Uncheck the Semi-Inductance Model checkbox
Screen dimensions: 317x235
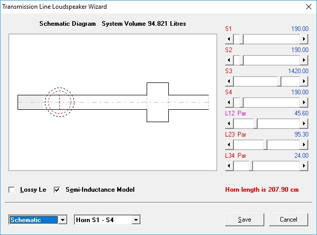(57, 190)
